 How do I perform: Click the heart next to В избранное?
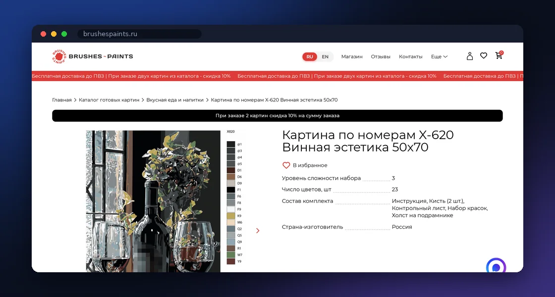click(x=286, y=165)
